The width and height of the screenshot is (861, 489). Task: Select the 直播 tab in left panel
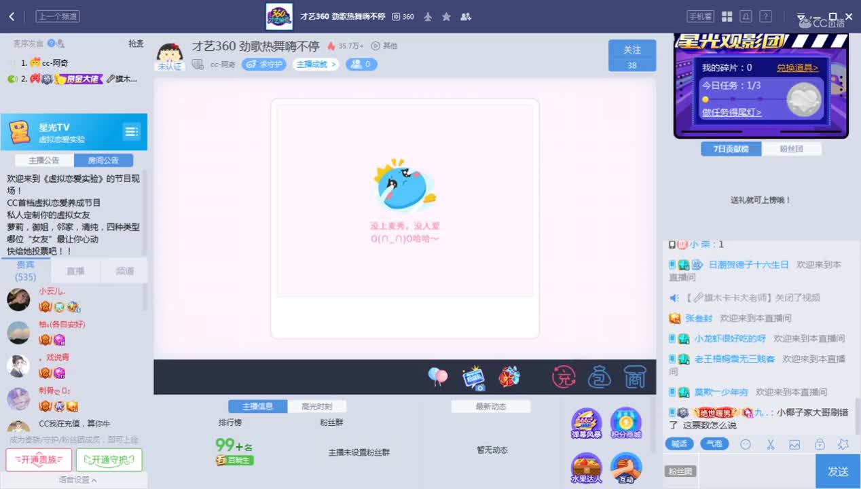pyautogui.click(x=75, y=271)
